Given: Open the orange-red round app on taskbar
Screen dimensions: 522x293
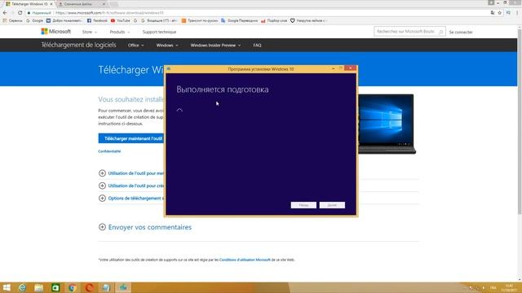Looking at the screenshot, I should [x=89, y=287].
